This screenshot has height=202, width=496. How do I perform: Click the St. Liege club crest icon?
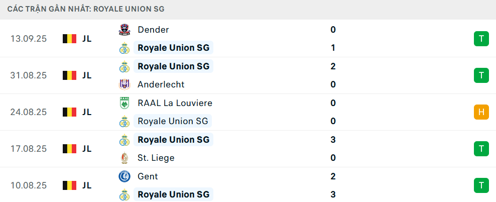[x=124, y=158]
